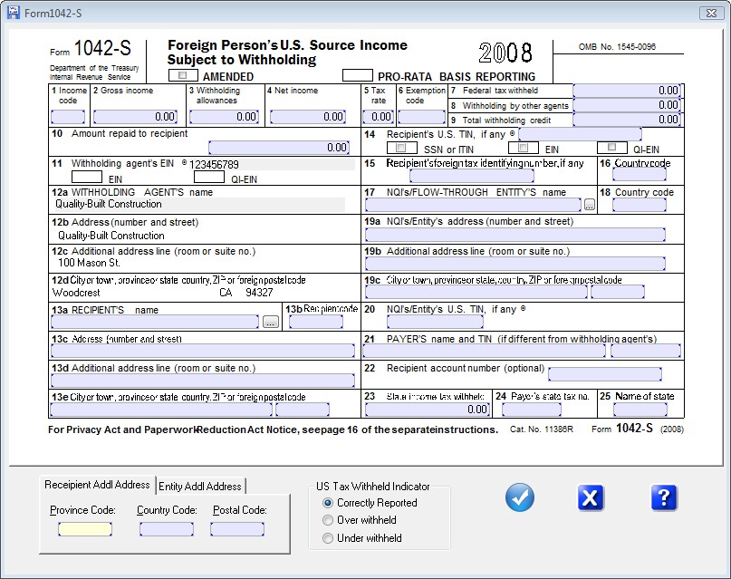Viewport: 731px width, 579px height.
Task: Click address text 100 Mason St.
Action: coord(89,263)
